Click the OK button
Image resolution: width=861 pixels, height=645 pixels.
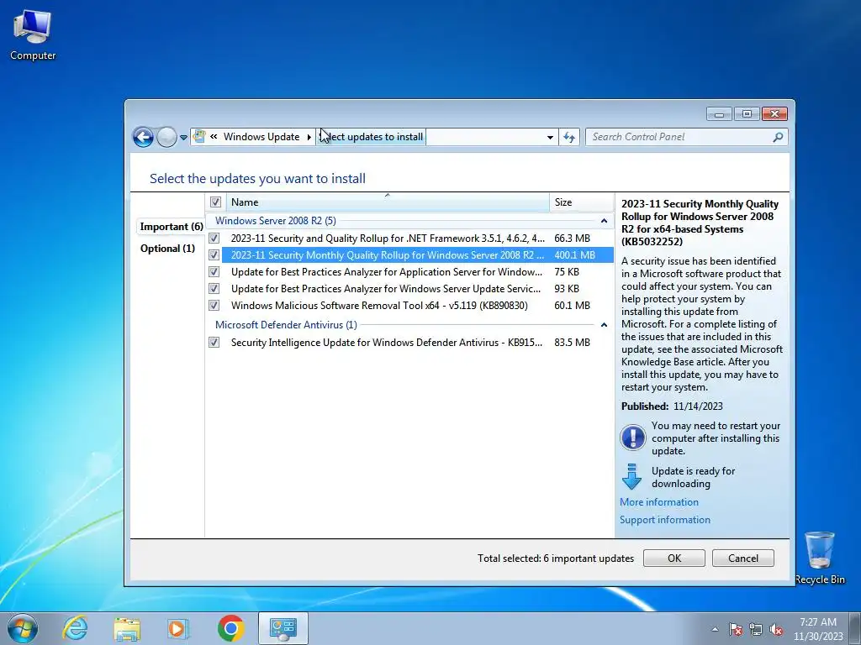coord(673,558)
